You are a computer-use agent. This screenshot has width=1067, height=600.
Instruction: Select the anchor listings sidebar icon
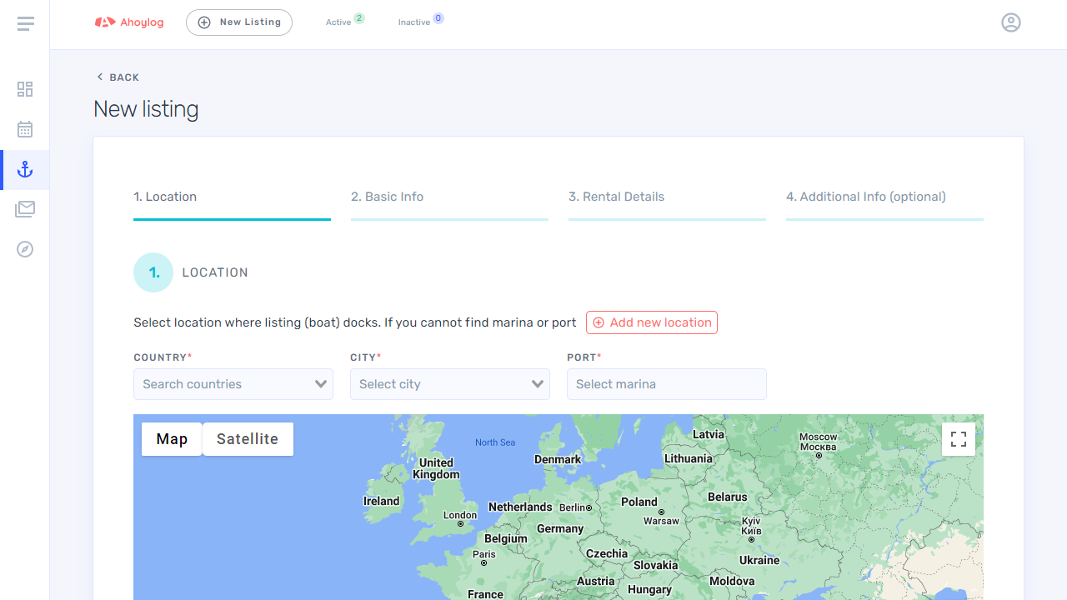[x=25, y=170]
